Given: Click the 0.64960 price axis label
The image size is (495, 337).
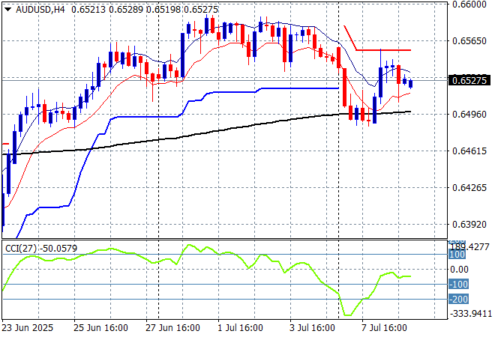Looking at the screenshot, I should point(469,115).
